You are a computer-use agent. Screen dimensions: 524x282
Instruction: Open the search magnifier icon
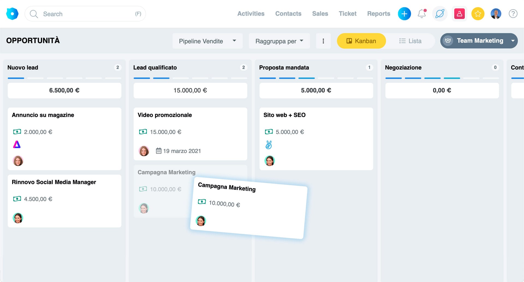pos(34,14)
